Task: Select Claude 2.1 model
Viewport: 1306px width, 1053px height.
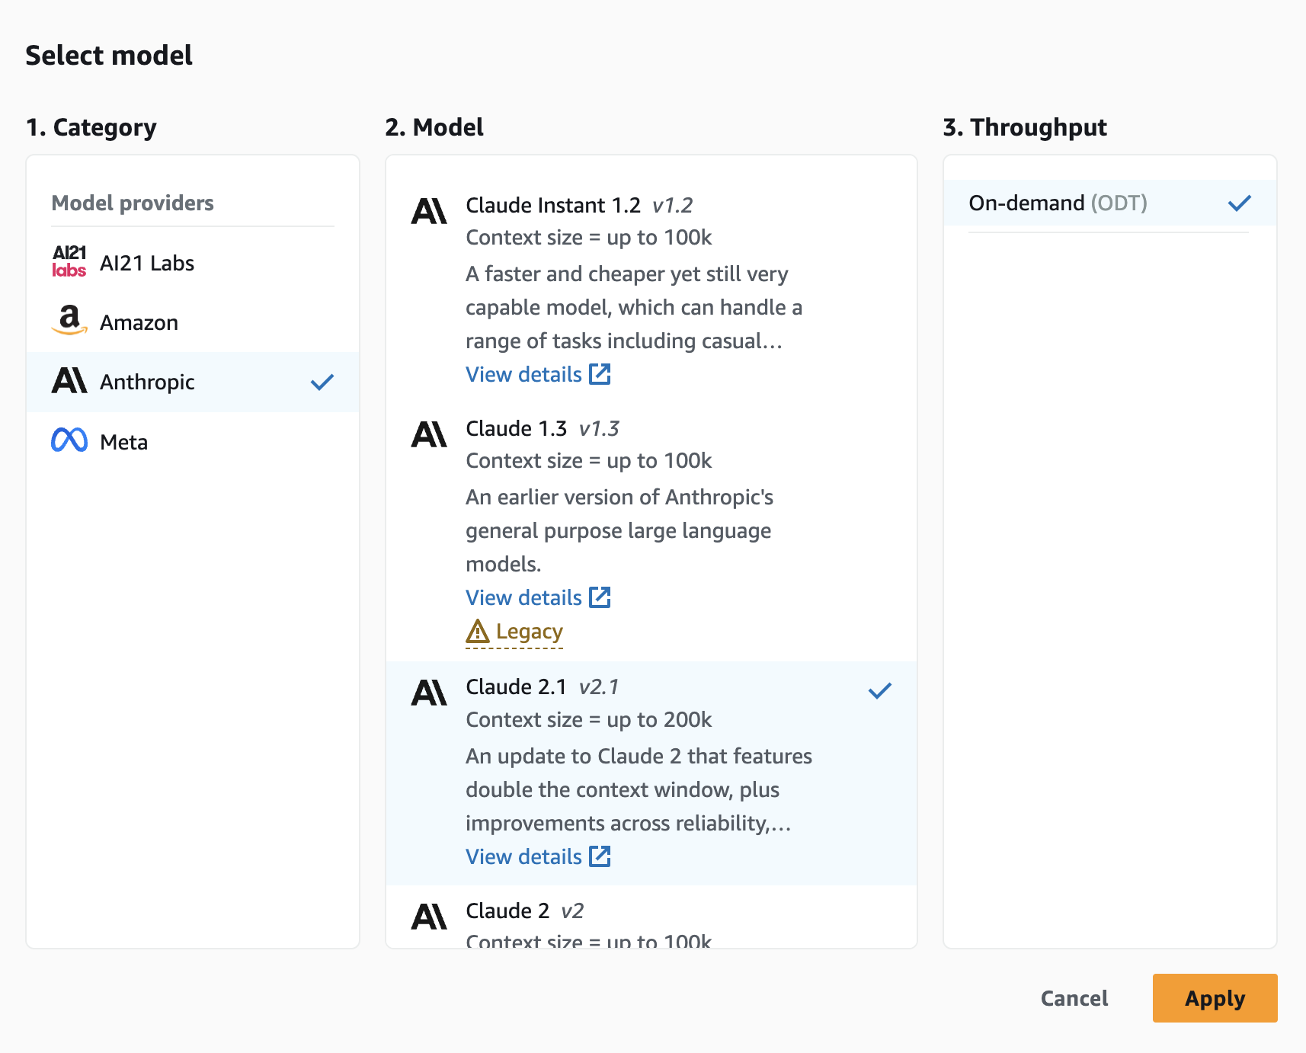Action: coord(651,773)
